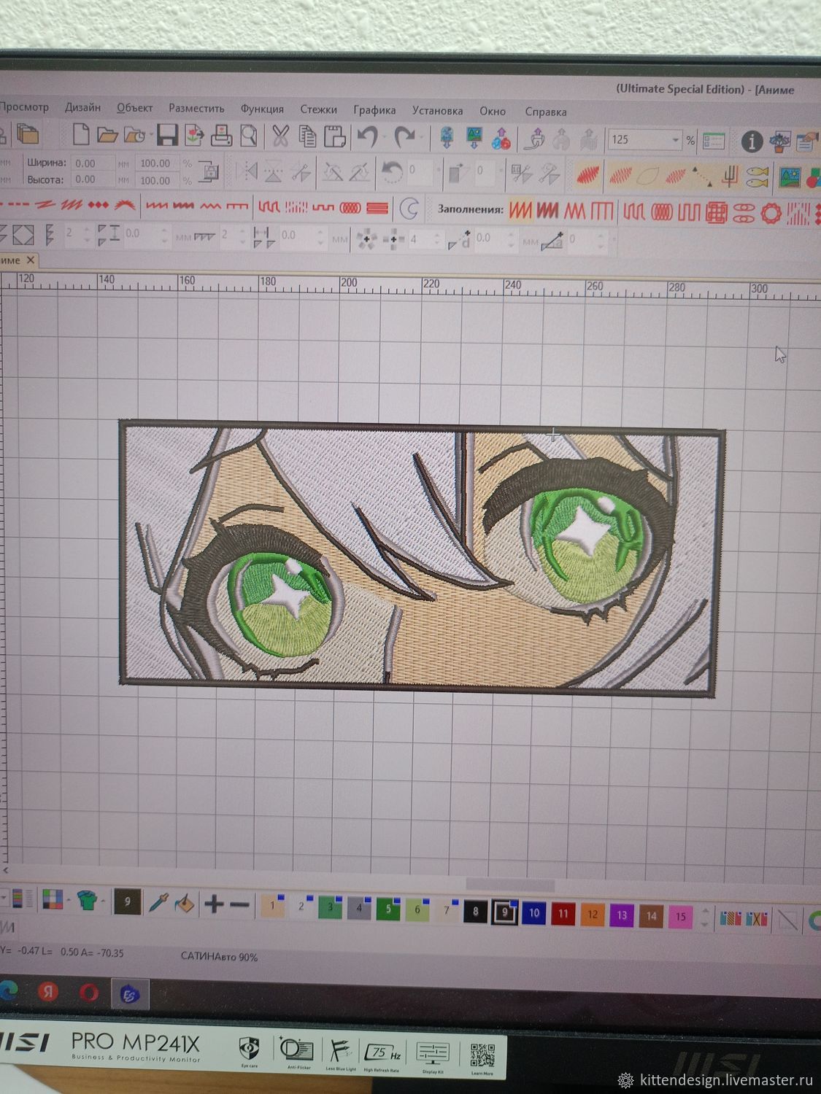Open the Дизайн menu
The height and width of the screenshot is (1094, 821).
82,107
